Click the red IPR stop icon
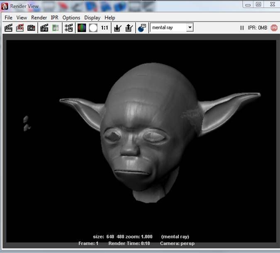 click(274, 28)
